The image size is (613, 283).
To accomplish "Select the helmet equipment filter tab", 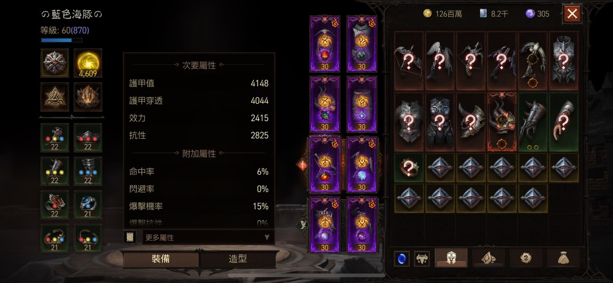I will click(451, 257).
